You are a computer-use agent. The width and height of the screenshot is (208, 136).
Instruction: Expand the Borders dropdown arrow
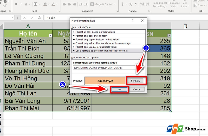coord(39,4)
